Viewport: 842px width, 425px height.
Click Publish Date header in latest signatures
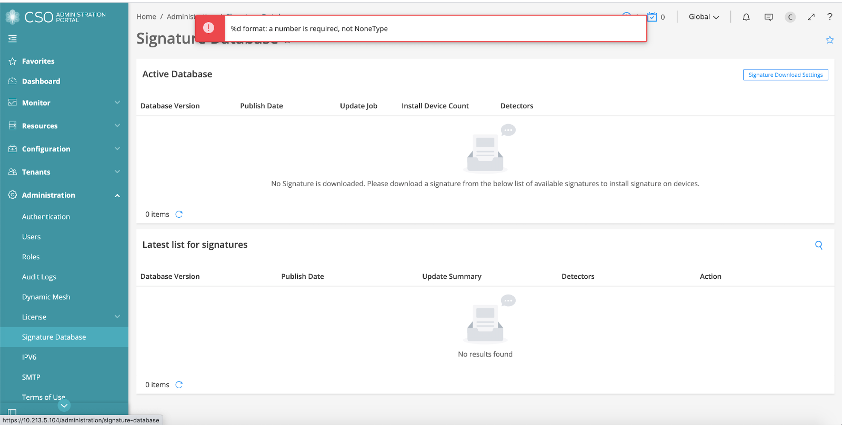[x=303, y=276]
